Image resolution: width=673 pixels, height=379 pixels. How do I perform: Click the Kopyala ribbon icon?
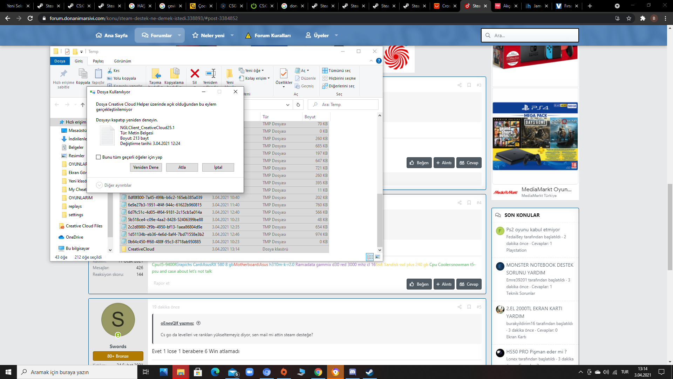pyautogui.click(x=83, y=74)
